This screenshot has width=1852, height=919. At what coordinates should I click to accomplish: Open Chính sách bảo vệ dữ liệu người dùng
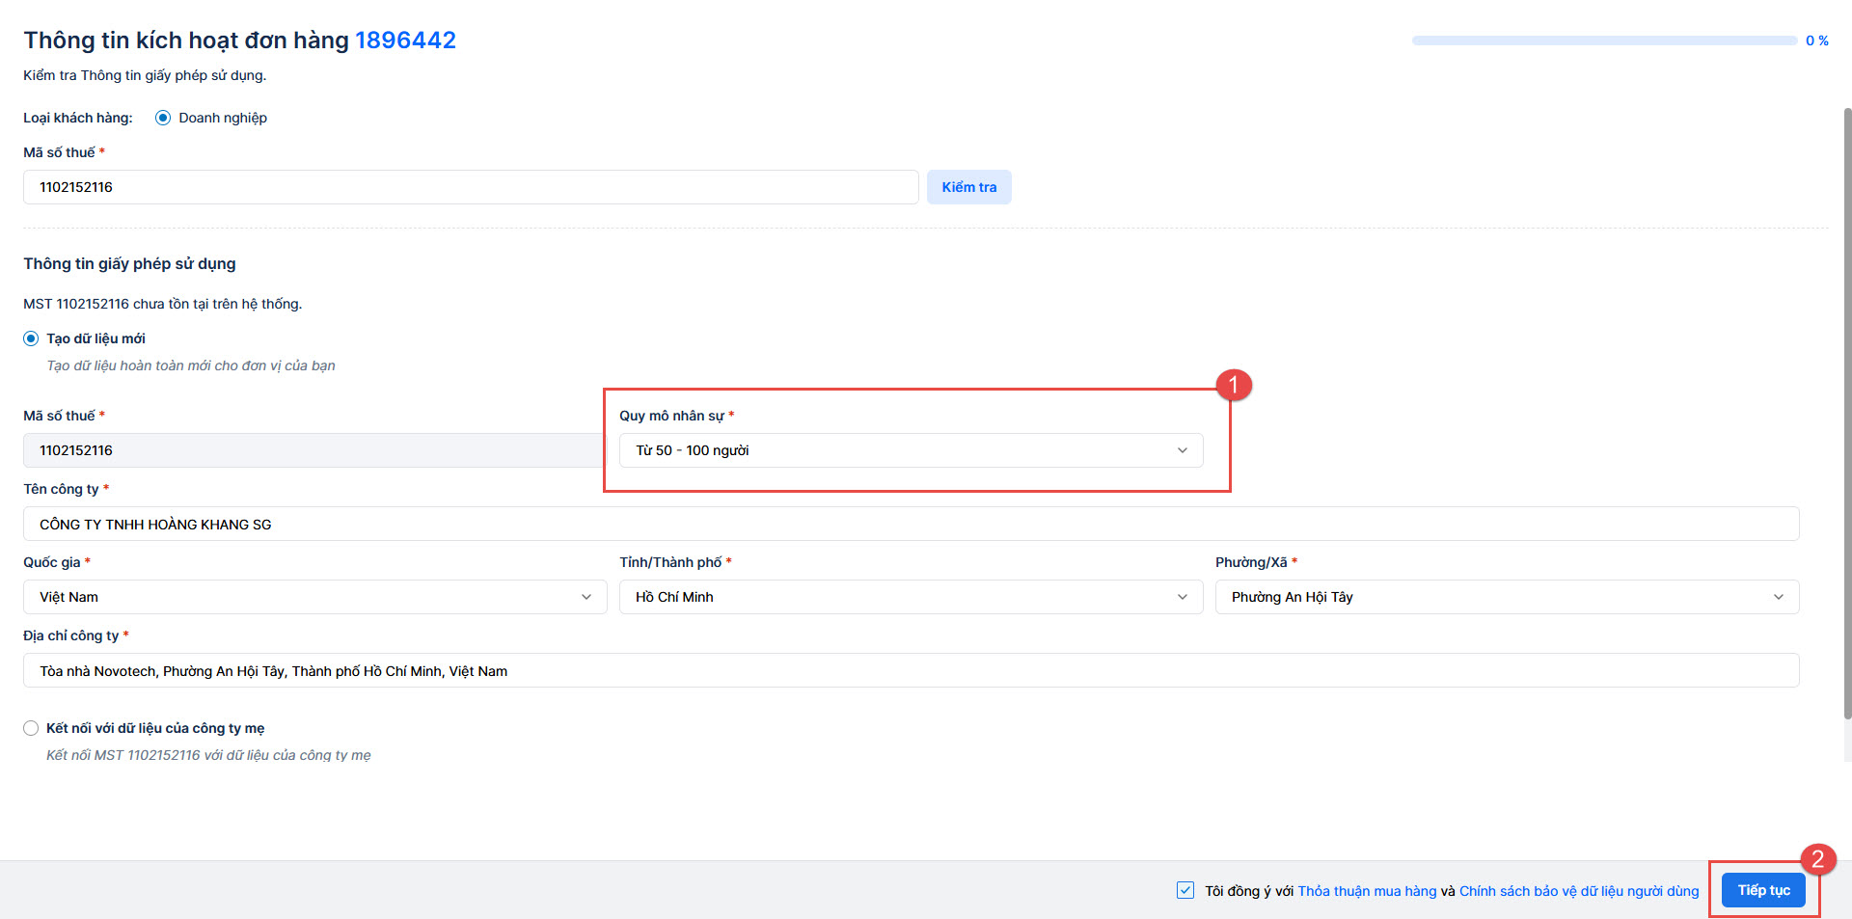(x=1579, y=891)
